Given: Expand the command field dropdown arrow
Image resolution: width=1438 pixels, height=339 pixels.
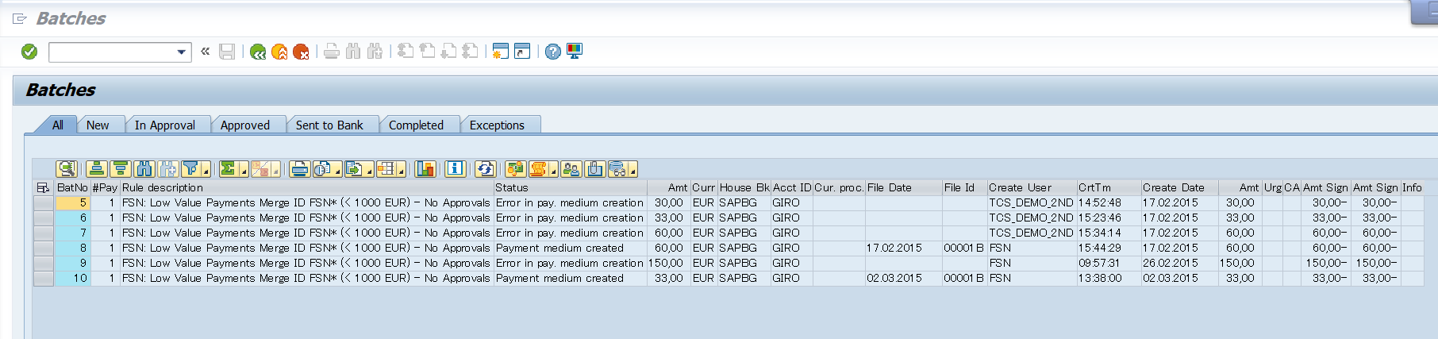Looking at the screenshot, I should 182,52.
